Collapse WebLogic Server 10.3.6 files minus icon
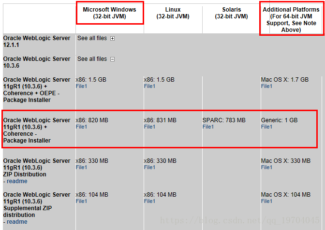 [112, 59]
